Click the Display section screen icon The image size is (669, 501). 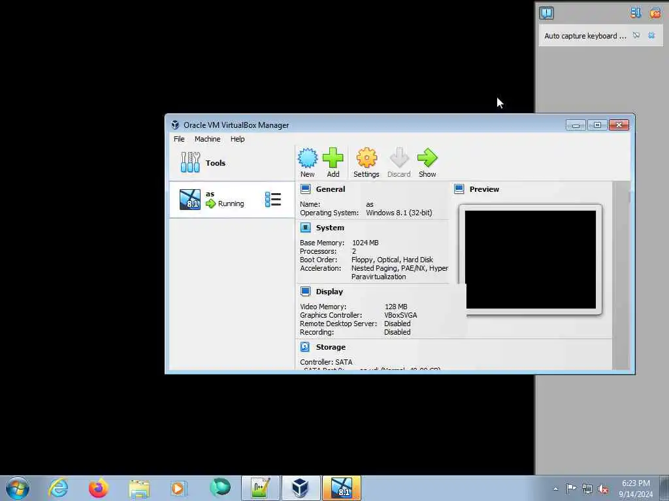click(x=305, y=292)
